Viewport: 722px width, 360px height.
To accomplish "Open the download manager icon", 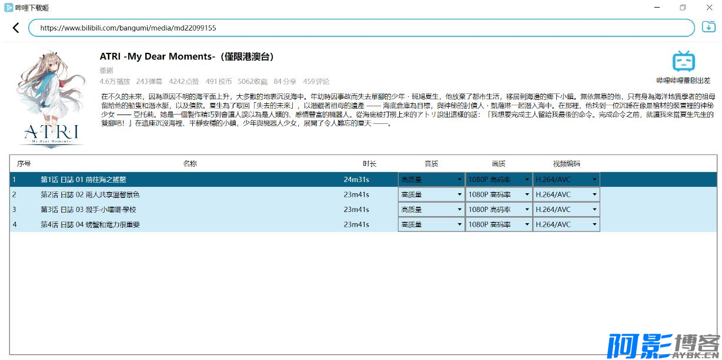I will click(x=708, y=27).
